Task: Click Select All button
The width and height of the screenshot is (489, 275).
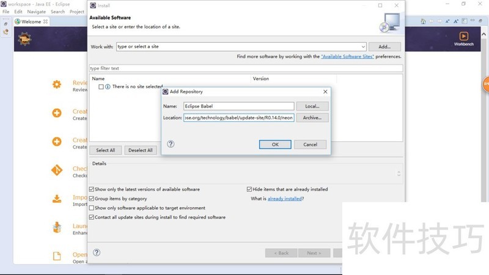Action: point(105,150)
